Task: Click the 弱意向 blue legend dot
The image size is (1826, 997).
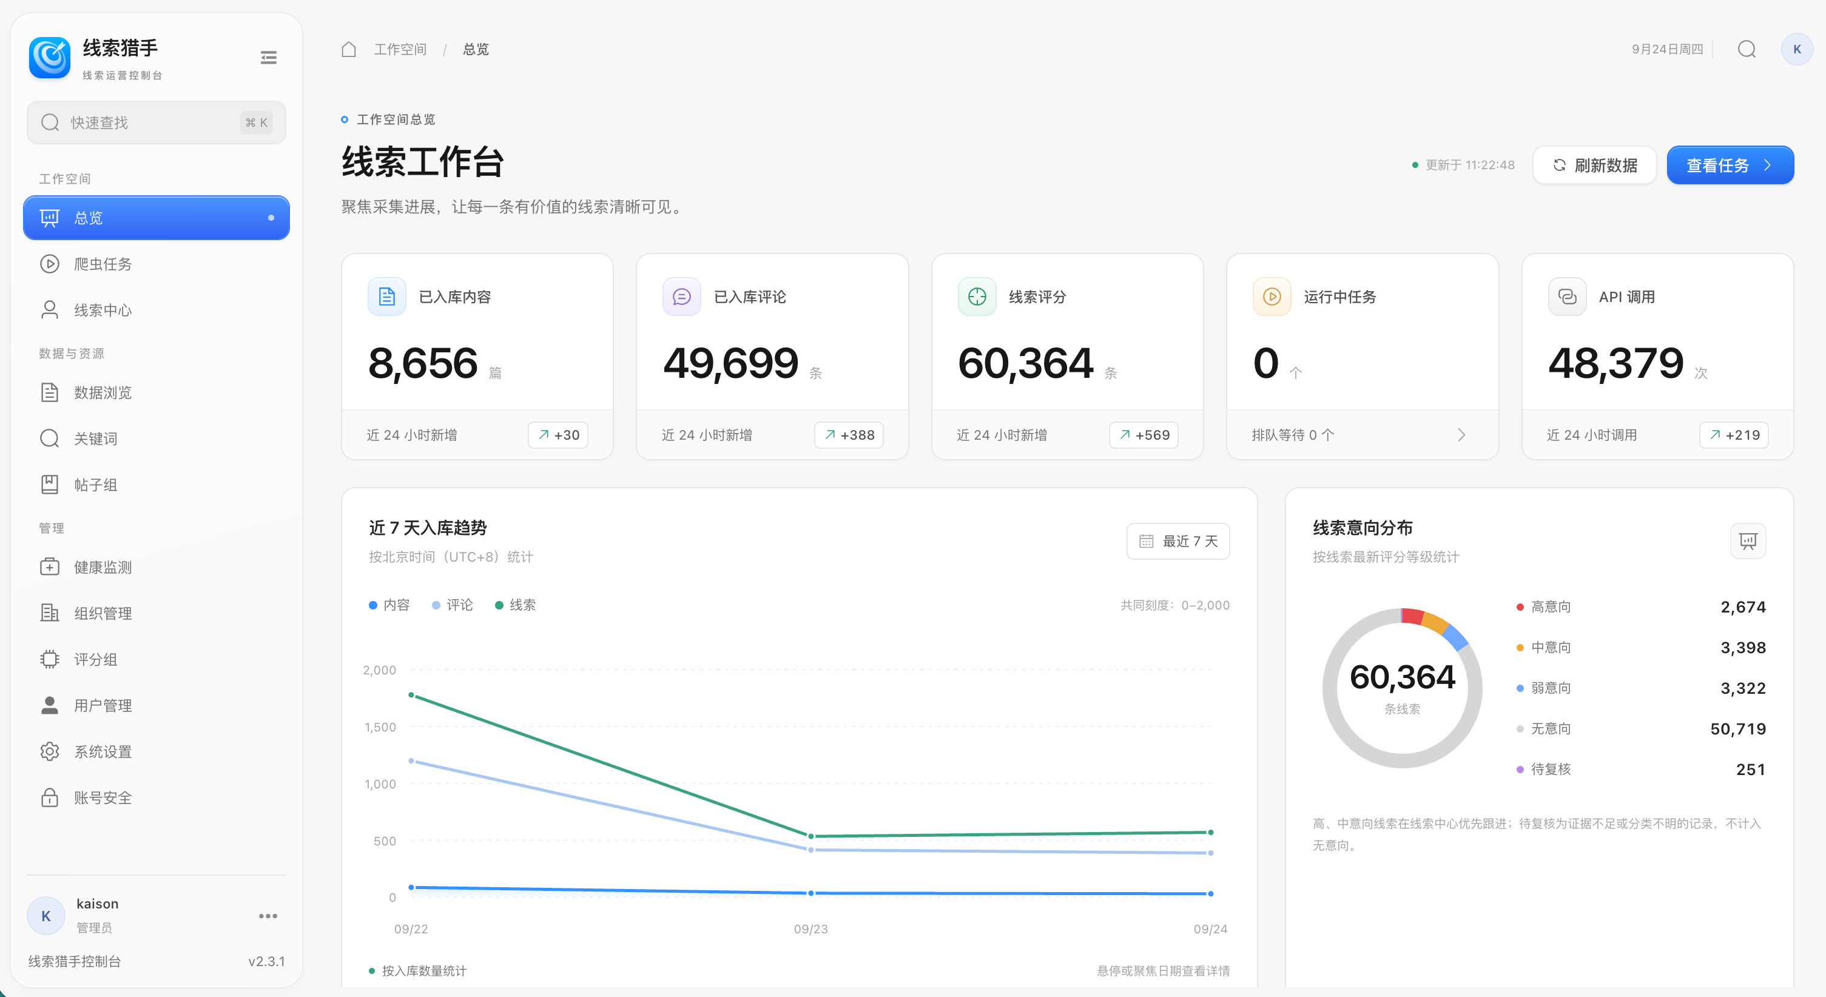Action: click(1520, 689)
